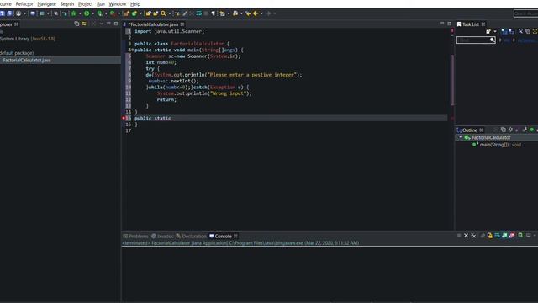
Task: Click the Back navigation yellow arrow
Action: click(256, 13)
